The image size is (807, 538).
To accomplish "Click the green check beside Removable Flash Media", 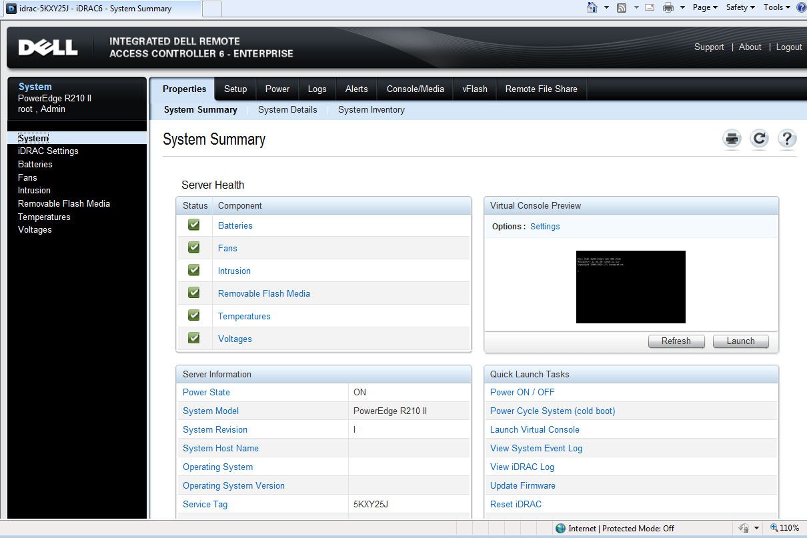I will 194,293.
